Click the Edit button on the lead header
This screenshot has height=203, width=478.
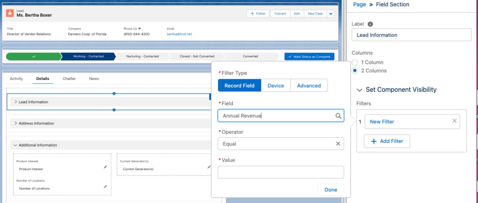tap(297, 14)
